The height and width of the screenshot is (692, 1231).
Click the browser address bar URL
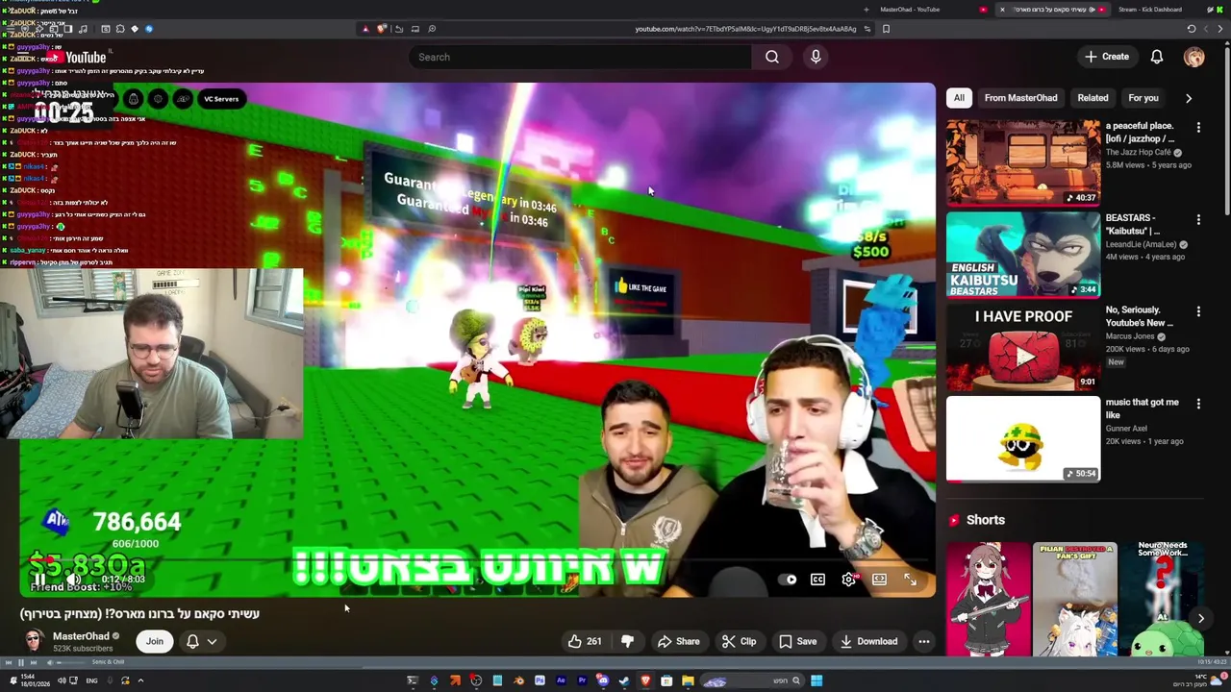[745, 29]
